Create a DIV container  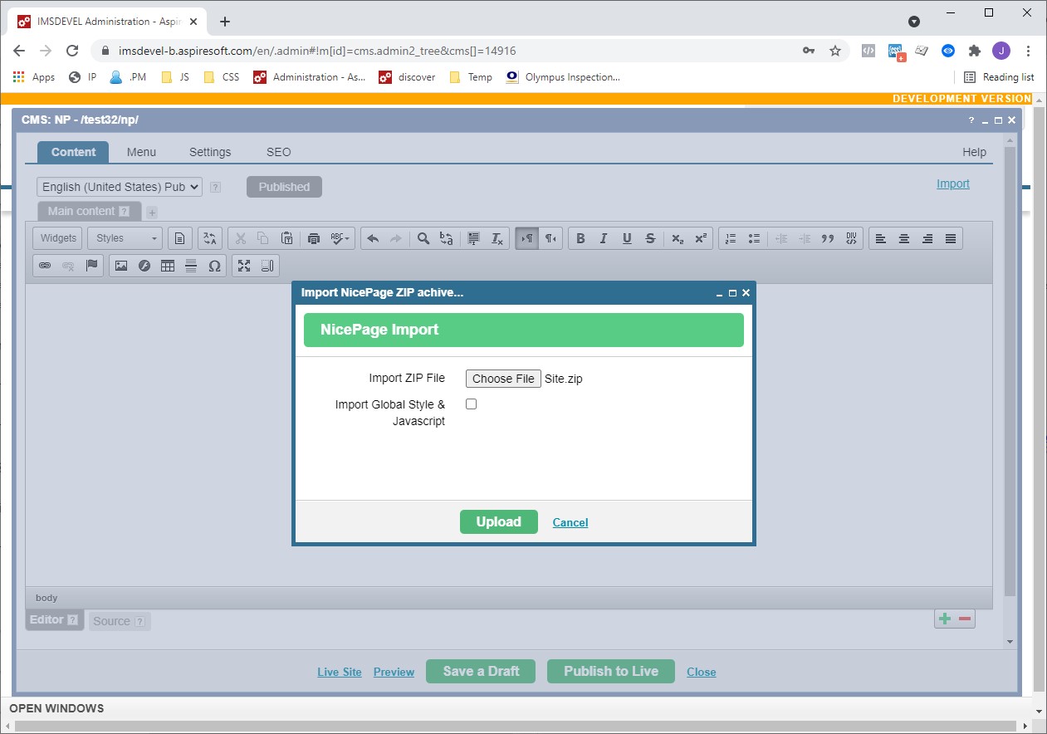(x=851, y=239)
